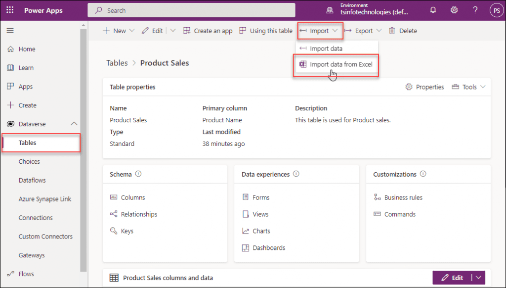Click the Tables breadcrumb link

(117, 63)
